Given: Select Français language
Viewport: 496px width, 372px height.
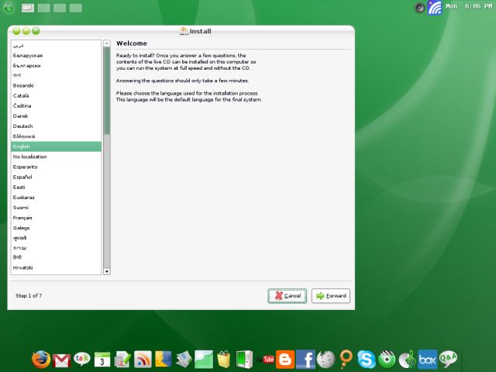Looking at the screenshot, I should pyautogui.click(x=57, y=218).
